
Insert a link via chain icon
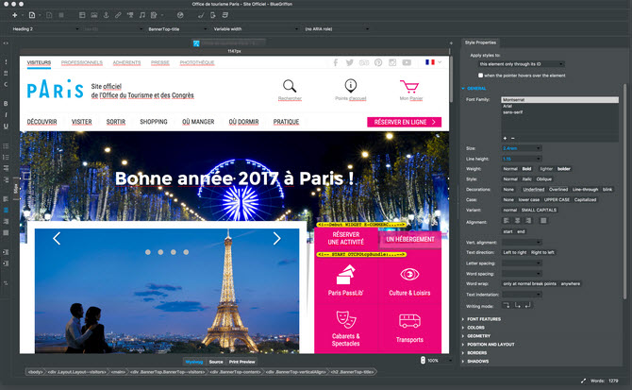point(118,15)
